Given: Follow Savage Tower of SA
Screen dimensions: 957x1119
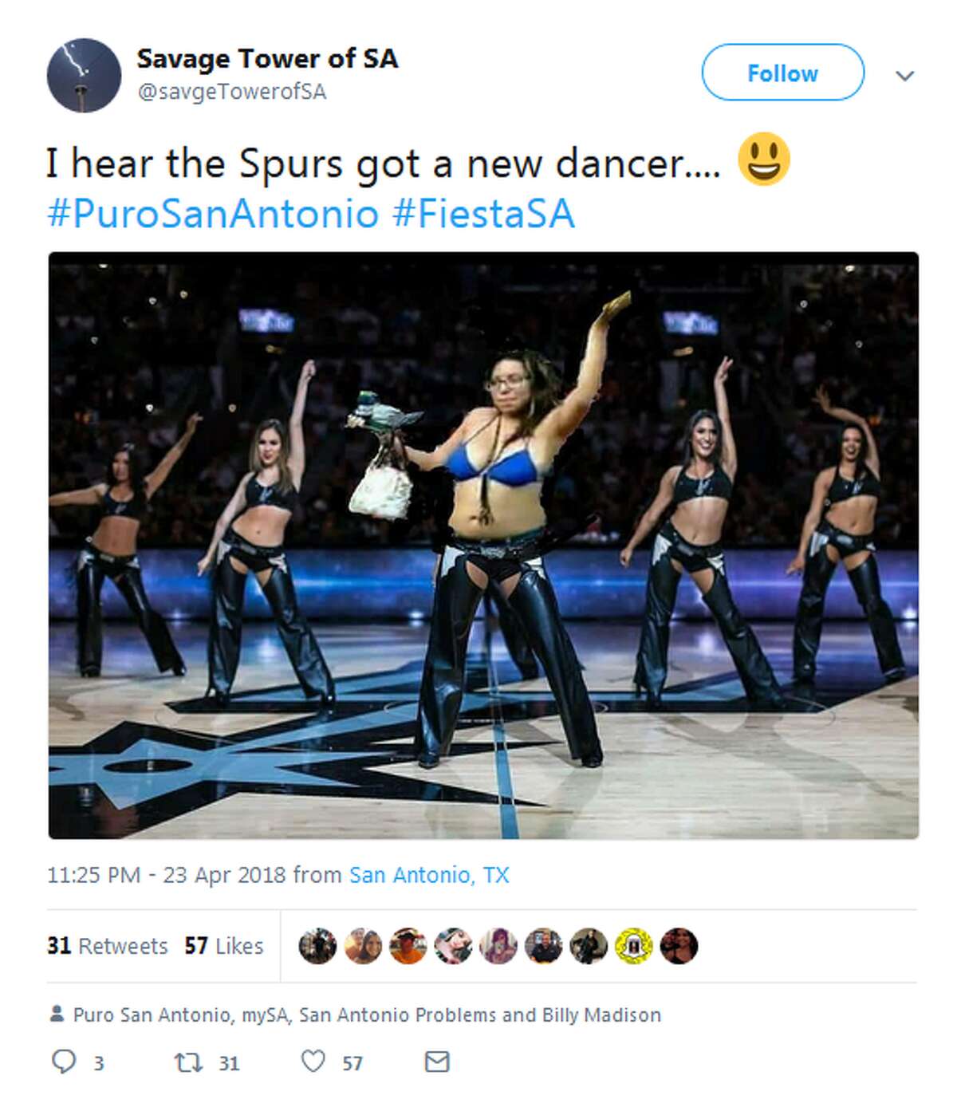Looking at the screenshot, I should tap(783, 73).
